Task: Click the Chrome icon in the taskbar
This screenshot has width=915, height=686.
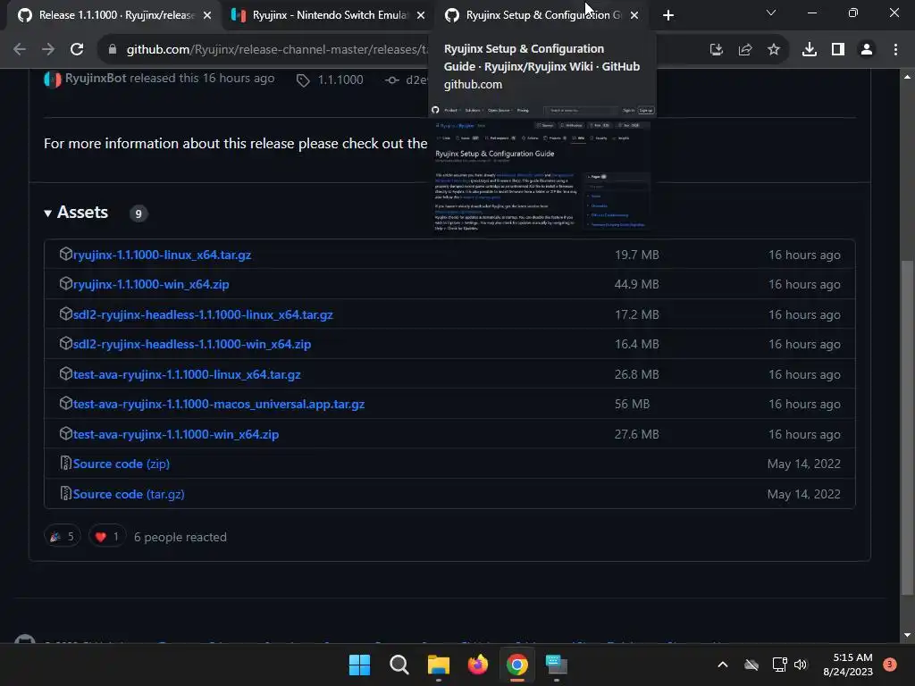Action: coord(517,665)
